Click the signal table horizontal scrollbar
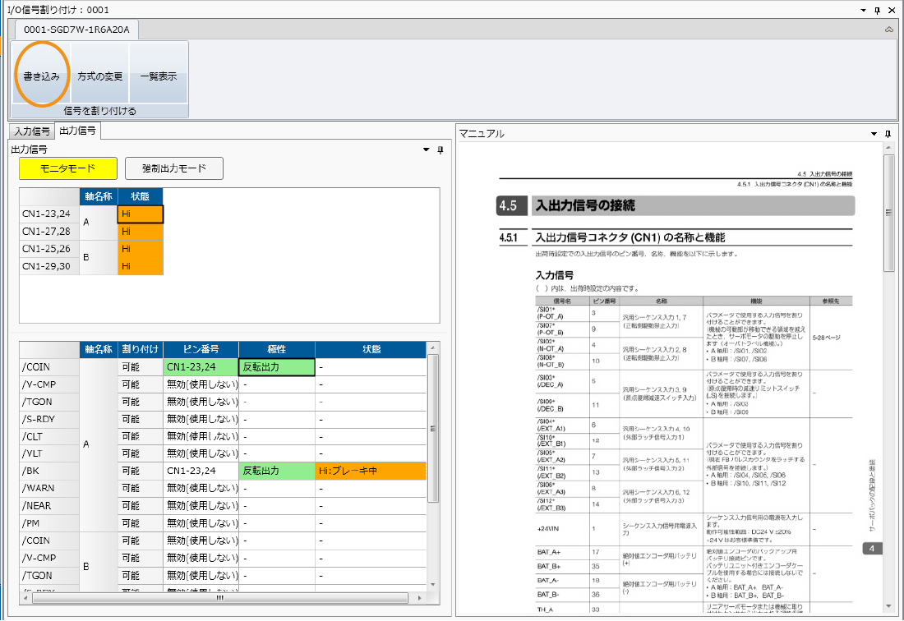This screenshot has height=621, width=904. [x=220, y=598]
